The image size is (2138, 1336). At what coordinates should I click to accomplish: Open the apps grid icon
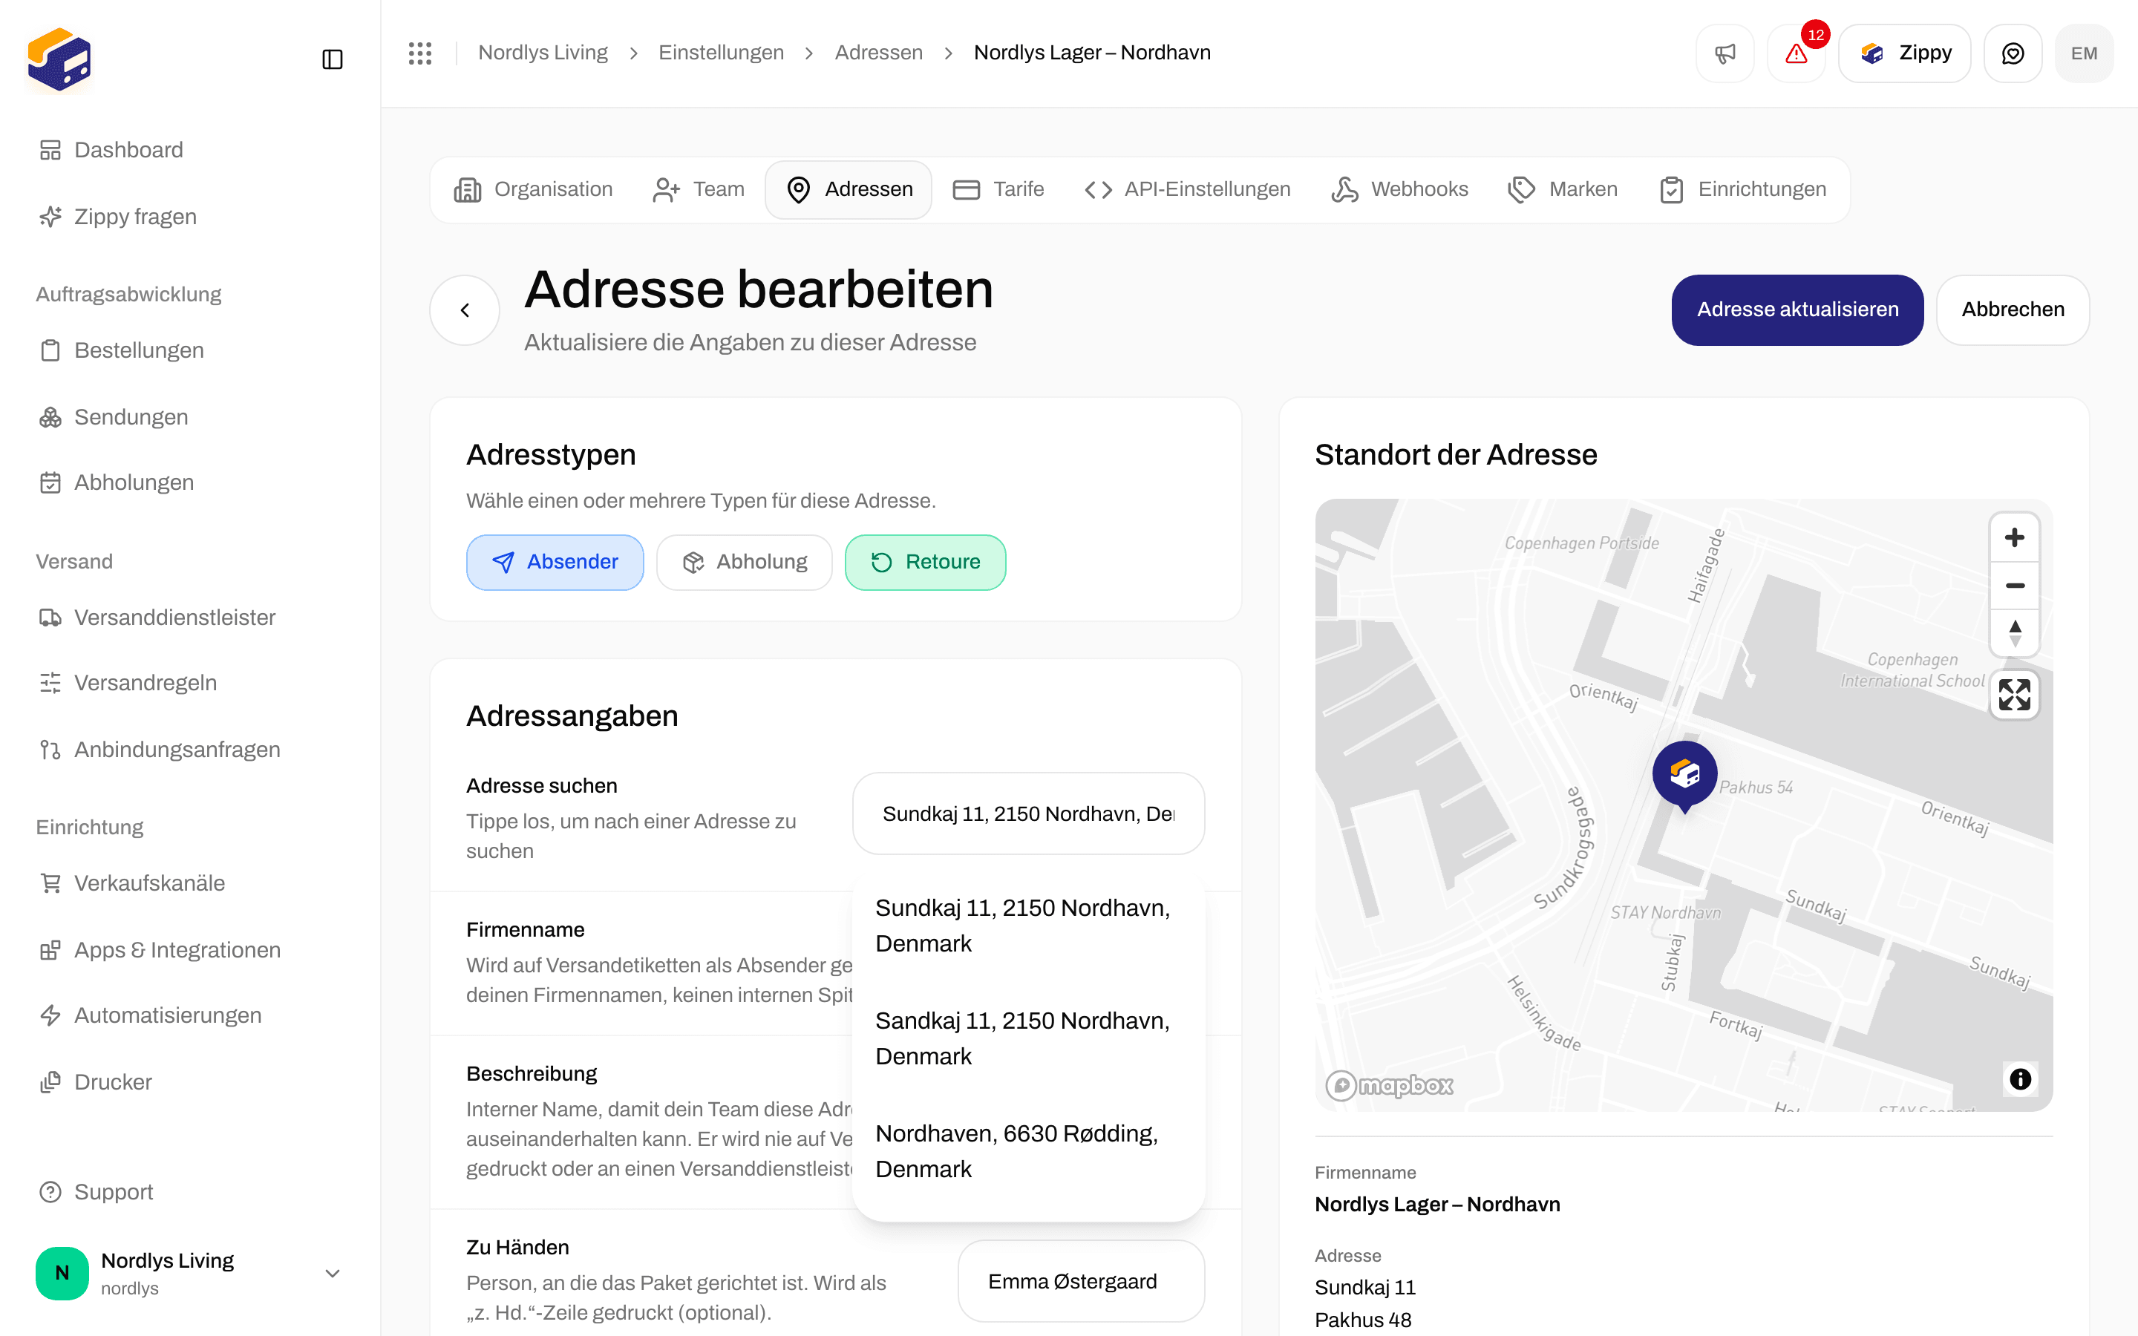tap(419, 53)
